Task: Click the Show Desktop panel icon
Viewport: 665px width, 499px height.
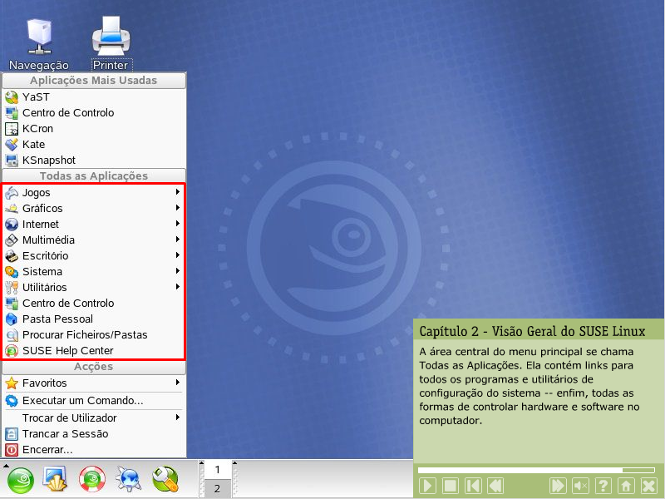Action: pos(55,479)
